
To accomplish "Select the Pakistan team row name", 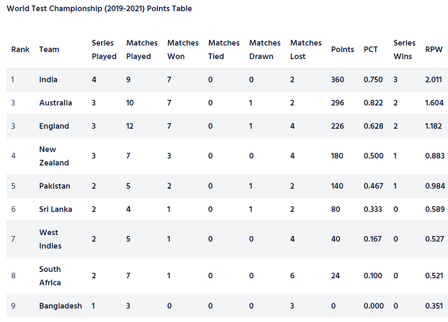I will click(x=55, y=186).
